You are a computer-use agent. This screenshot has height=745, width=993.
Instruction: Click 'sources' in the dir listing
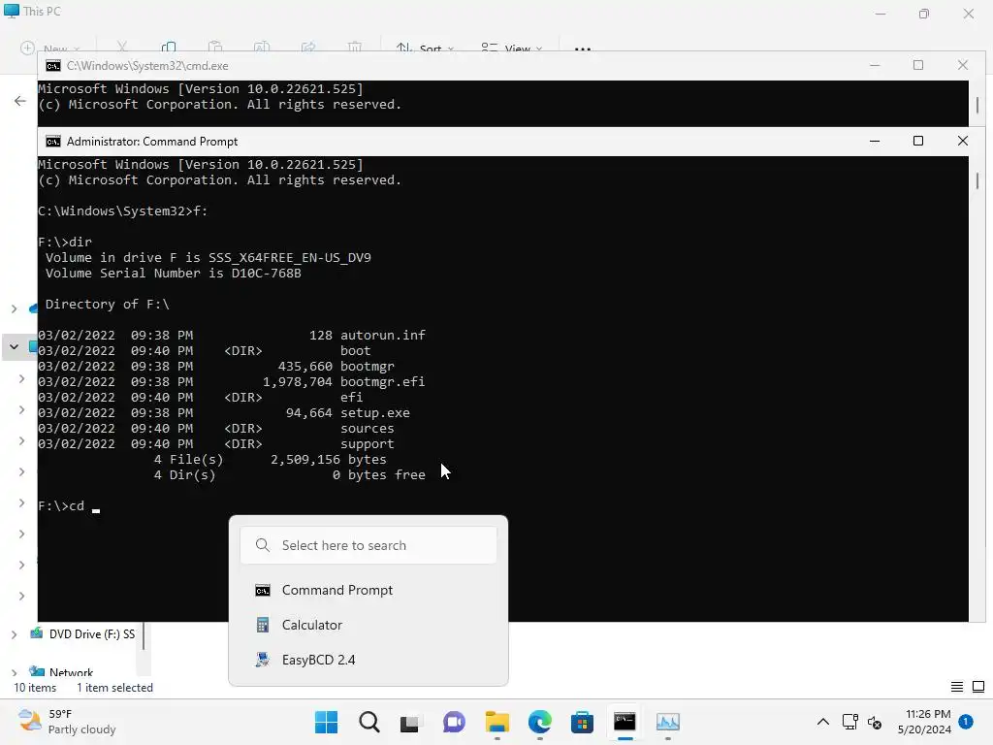click(x=368, y=429)
